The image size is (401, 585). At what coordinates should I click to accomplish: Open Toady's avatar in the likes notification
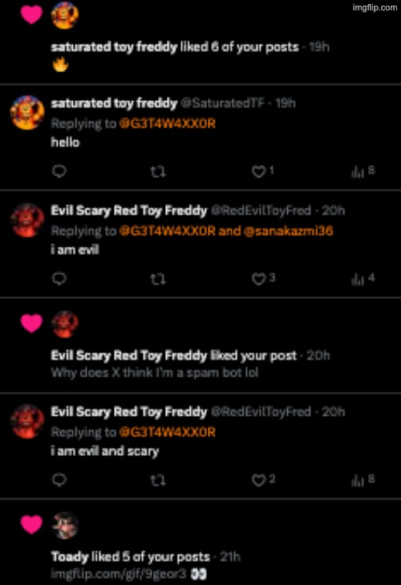coord(65,526)
